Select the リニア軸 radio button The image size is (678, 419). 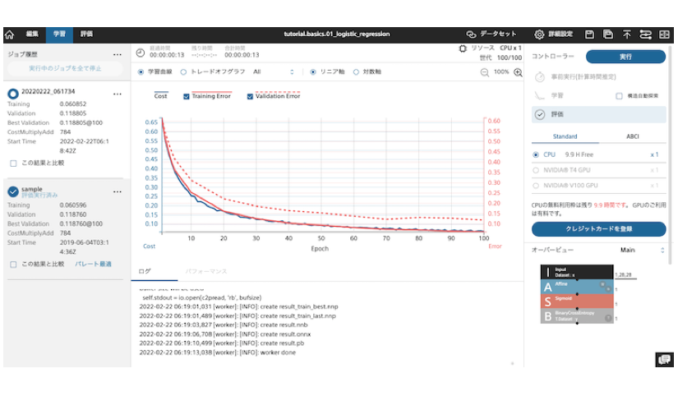coord(312,71)
